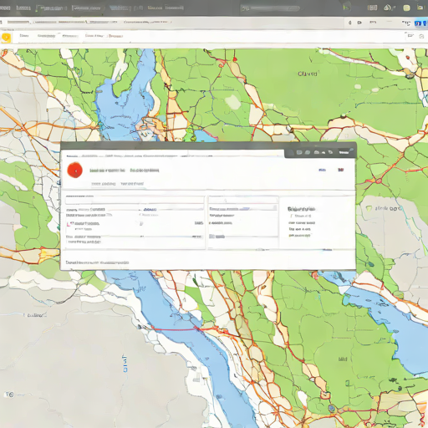428x428 pixels.
Task: Open the folder icon at top-right corner
Action: pos(420,8)
